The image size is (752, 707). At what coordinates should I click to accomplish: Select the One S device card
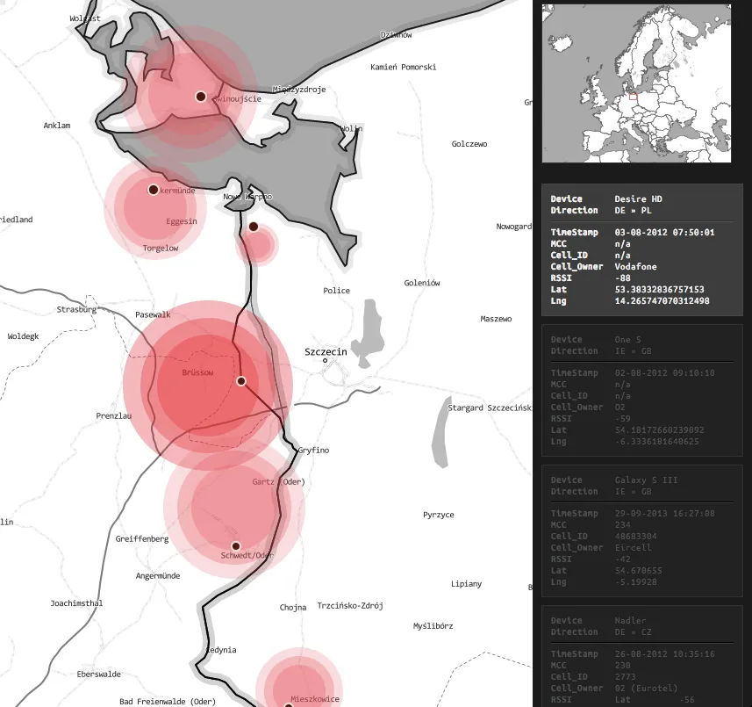[x=642, y=390]
